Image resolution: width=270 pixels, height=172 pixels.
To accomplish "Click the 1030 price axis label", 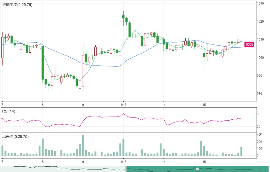I will pyautogui.click(x=260, y=3).
